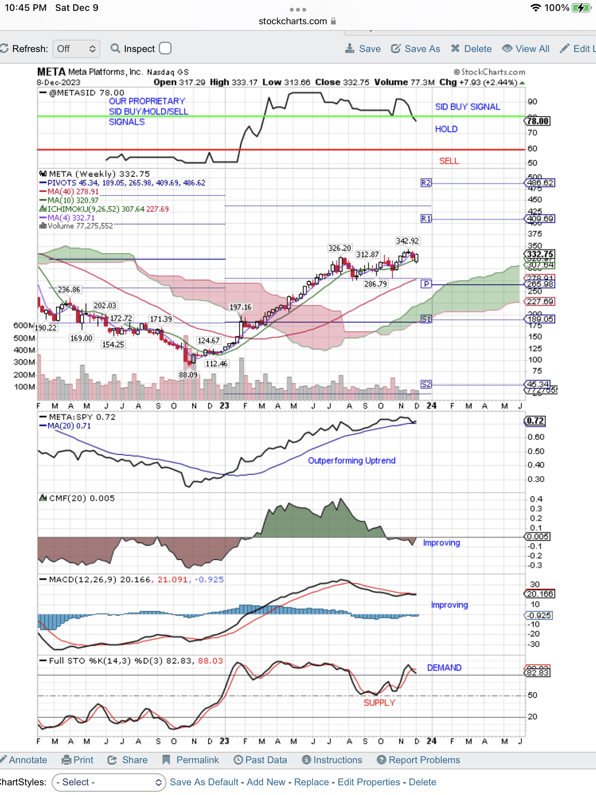This screenshot has width=596, height=795.
Task: Click the R2 pivot label
Action: click(x=426, y=182)
